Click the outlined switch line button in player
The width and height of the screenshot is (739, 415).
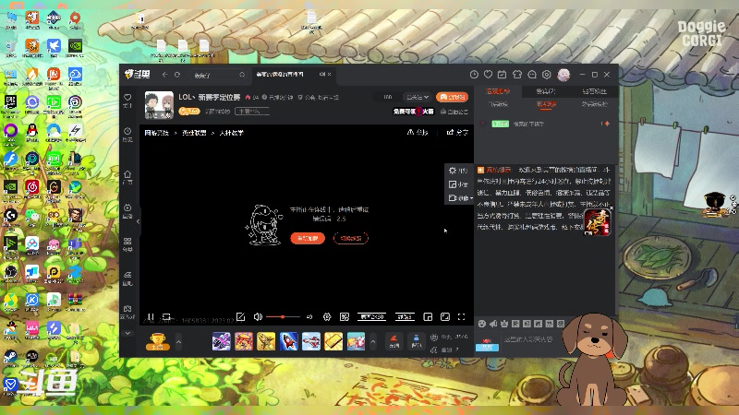[351, 238]
